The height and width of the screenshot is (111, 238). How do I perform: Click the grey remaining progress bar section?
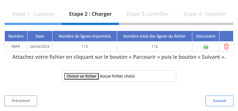176,24
